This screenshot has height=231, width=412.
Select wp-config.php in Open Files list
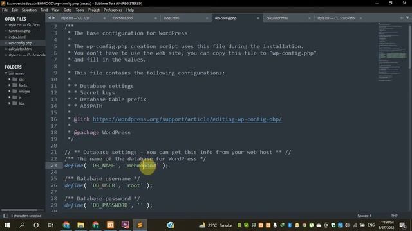pyautogui.click(x=20, y=43)
